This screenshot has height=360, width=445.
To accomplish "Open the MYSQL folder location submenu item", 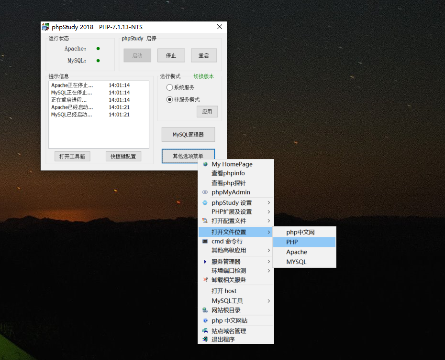I will 304,262.
